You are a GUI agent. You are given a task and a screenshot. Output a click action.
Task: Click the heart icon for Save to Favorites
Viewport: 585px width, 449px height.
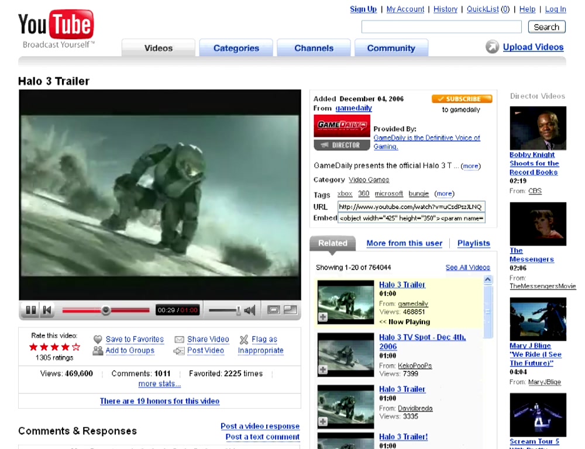pyautogui.click(x=98, y=339)
